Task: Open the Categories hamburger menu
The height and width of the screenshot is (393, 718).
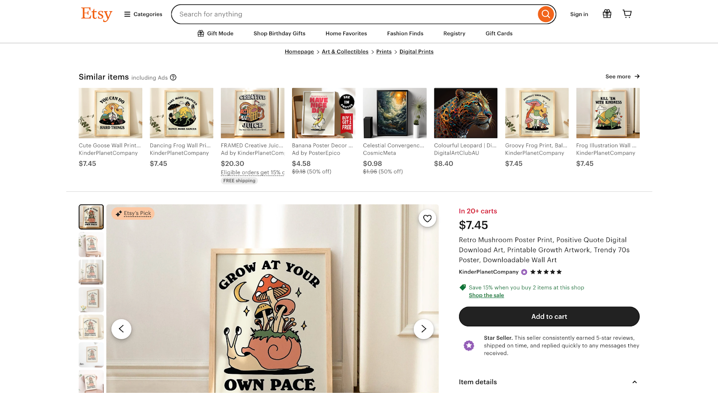Action: click(x=143, y=14)
